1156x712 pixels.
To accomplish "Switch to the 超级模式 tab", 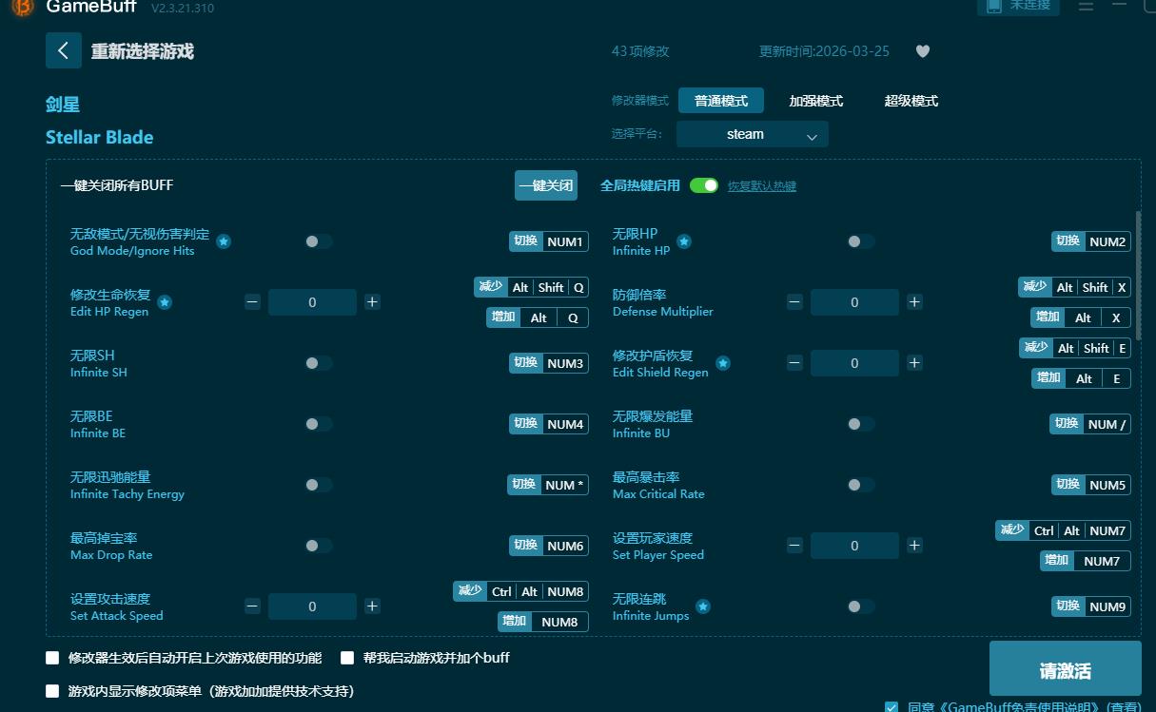I will [910, 100].
